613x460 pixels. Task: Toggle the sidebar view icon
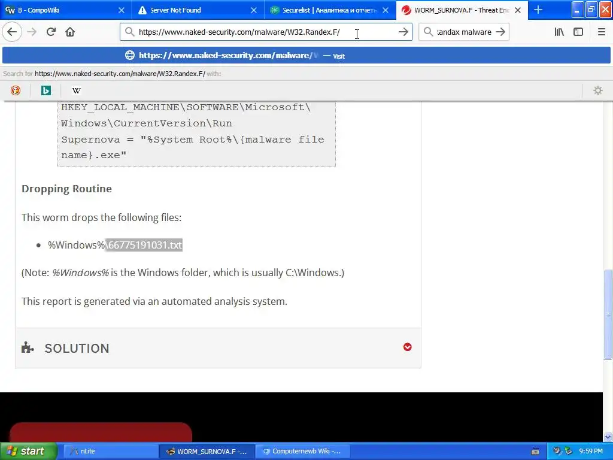(578, 32)
